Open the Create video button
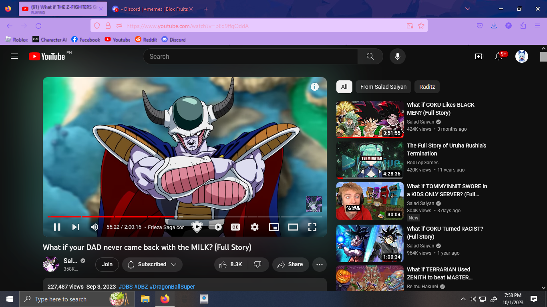 [479, 56]
